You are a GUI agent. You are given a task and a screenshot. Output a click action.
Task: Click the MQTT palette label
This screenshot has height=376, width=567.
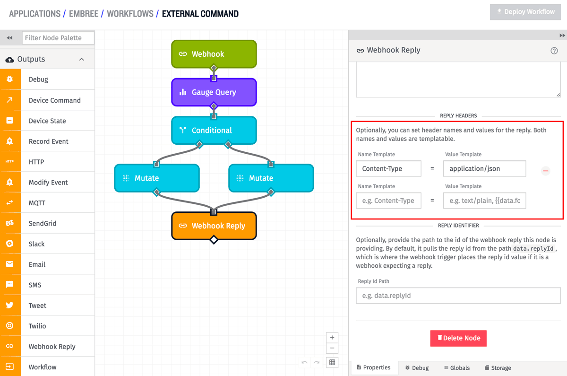(x=36, y=203)
